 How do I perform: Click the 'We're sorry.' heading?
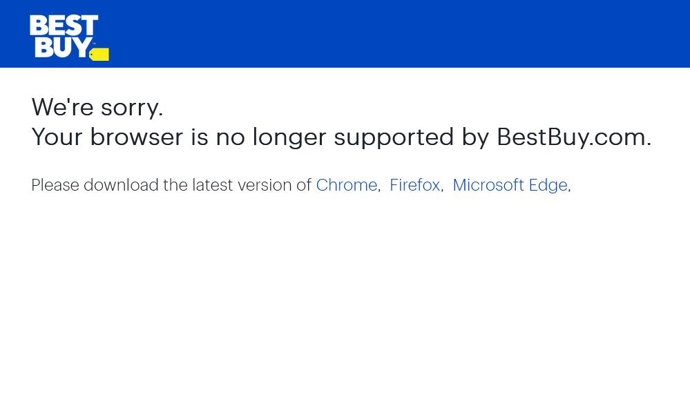point(97,107)
